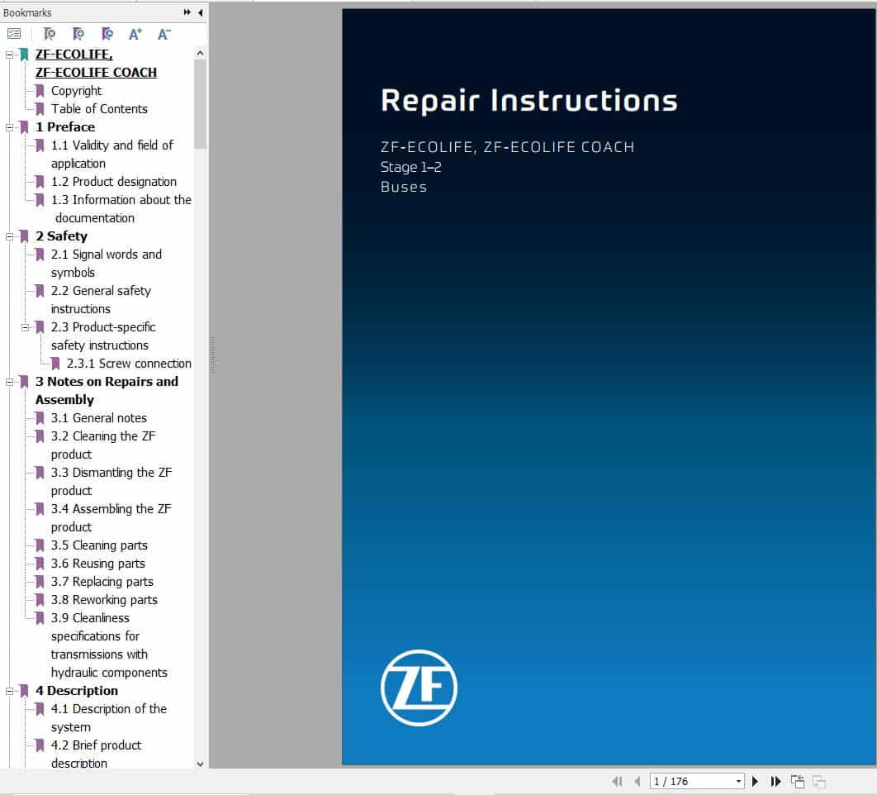This screenshot has width=877, height=795.
Task: Open 2.1 Signal words and symbols
Action: pyautogui.click(x=107, y=263)
